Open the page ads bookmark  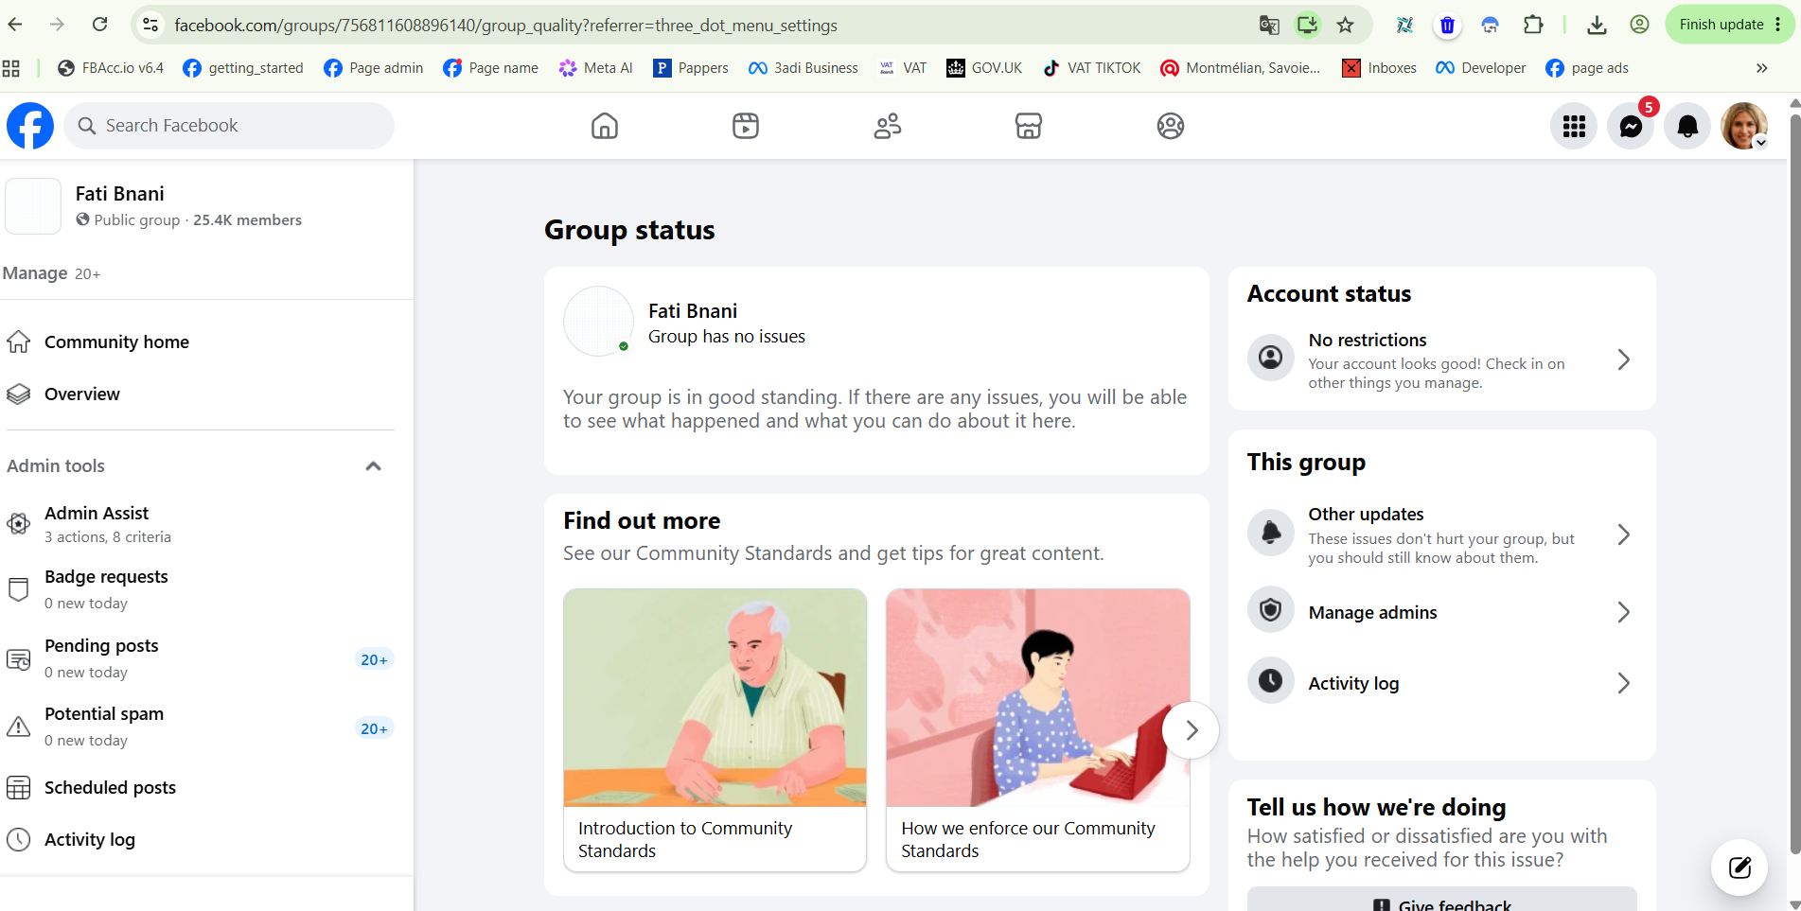tap(1586, 68)
